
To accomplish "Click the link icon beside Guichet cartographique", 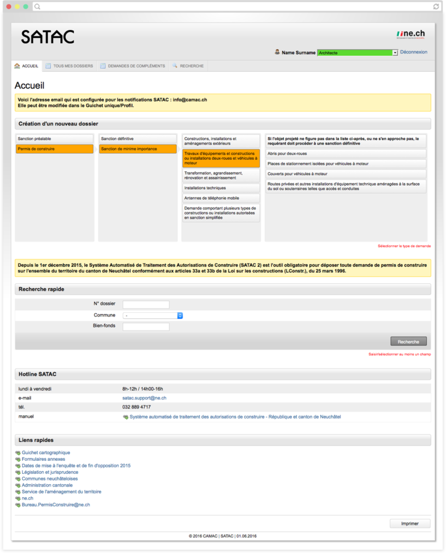I will pos(18,453).
